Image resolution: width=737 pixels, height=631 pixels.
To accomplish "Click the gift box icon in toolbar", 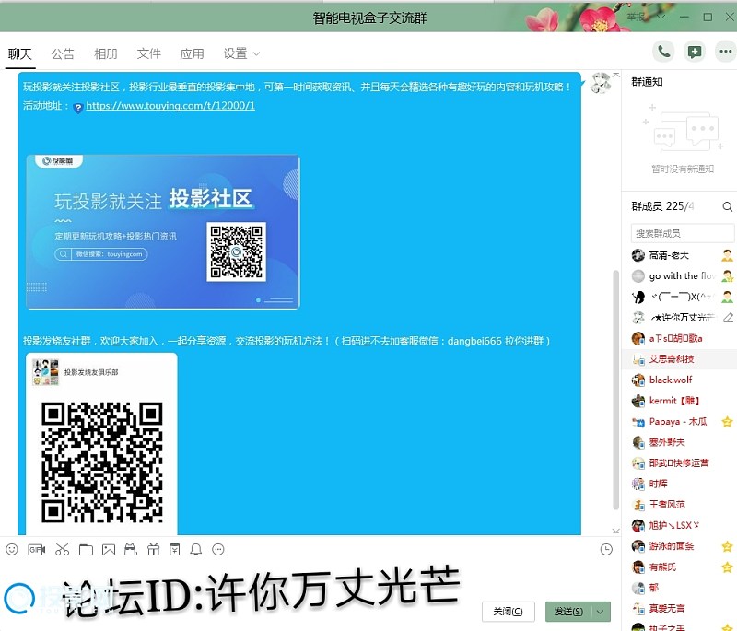I will point(153,549).
